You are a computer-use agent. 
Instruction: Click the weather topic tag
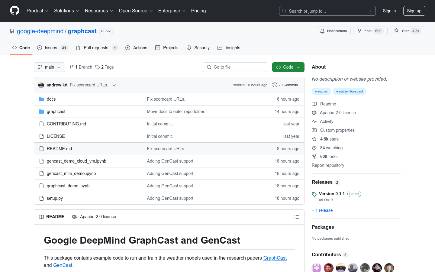(321, 91)
